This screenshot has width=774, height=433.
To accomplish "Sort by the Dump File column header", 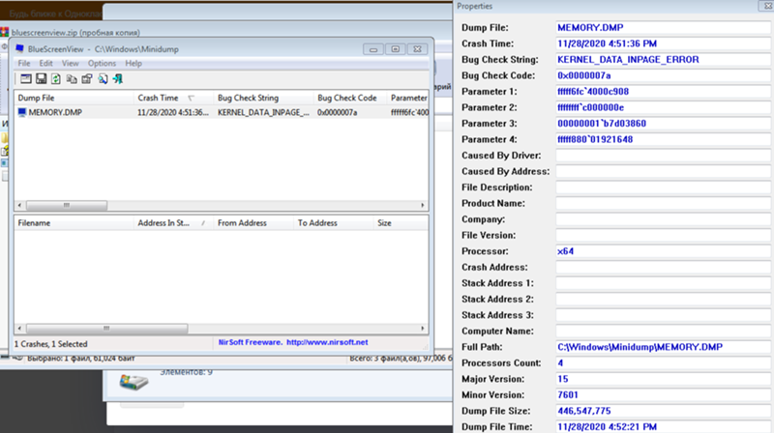I will 74,98.
